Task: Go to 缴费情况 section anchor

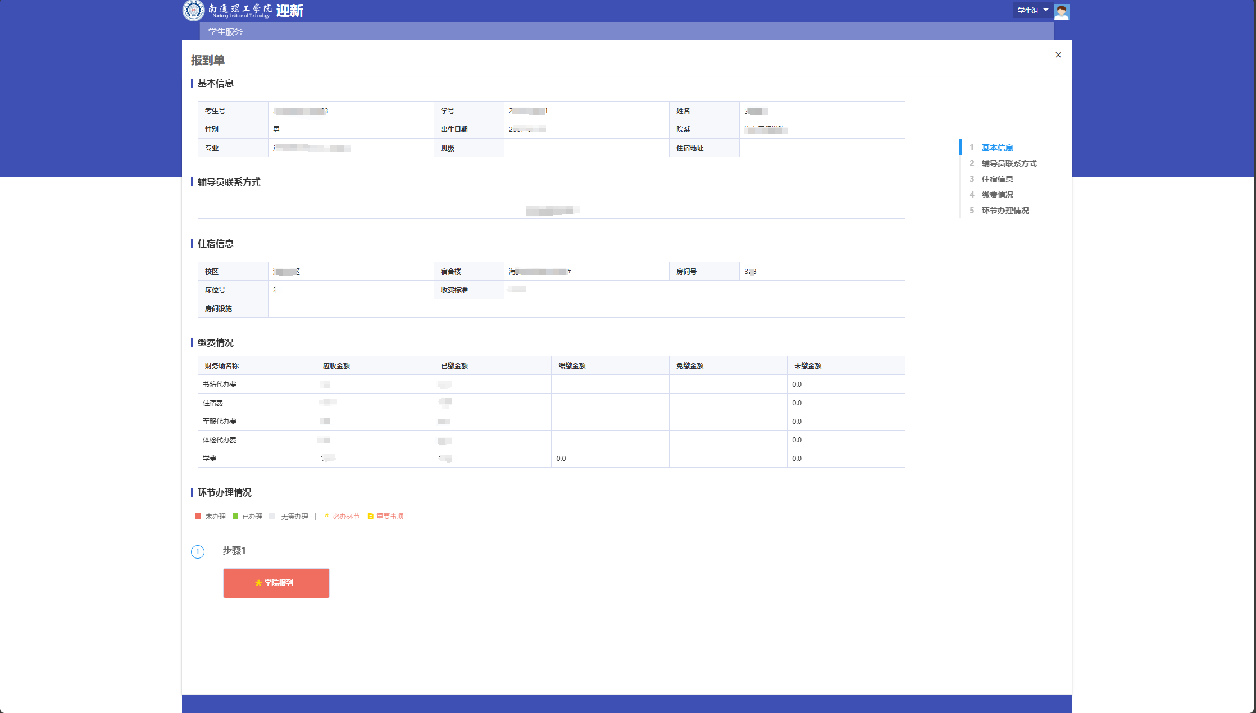Action: pos(997,195)
